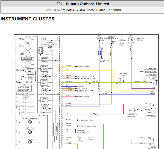
Task: Click the Drive Circuit box below ECO gauge
Action: (x=27, y=58)
